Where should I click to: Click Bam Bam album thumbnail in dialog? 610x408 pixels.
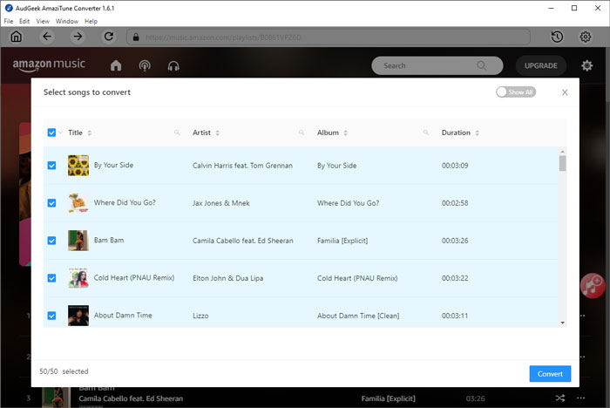click(78, 241)
